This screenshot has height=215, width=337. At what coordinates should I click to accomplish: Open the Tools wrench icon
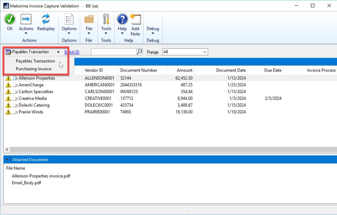[106, 19]
